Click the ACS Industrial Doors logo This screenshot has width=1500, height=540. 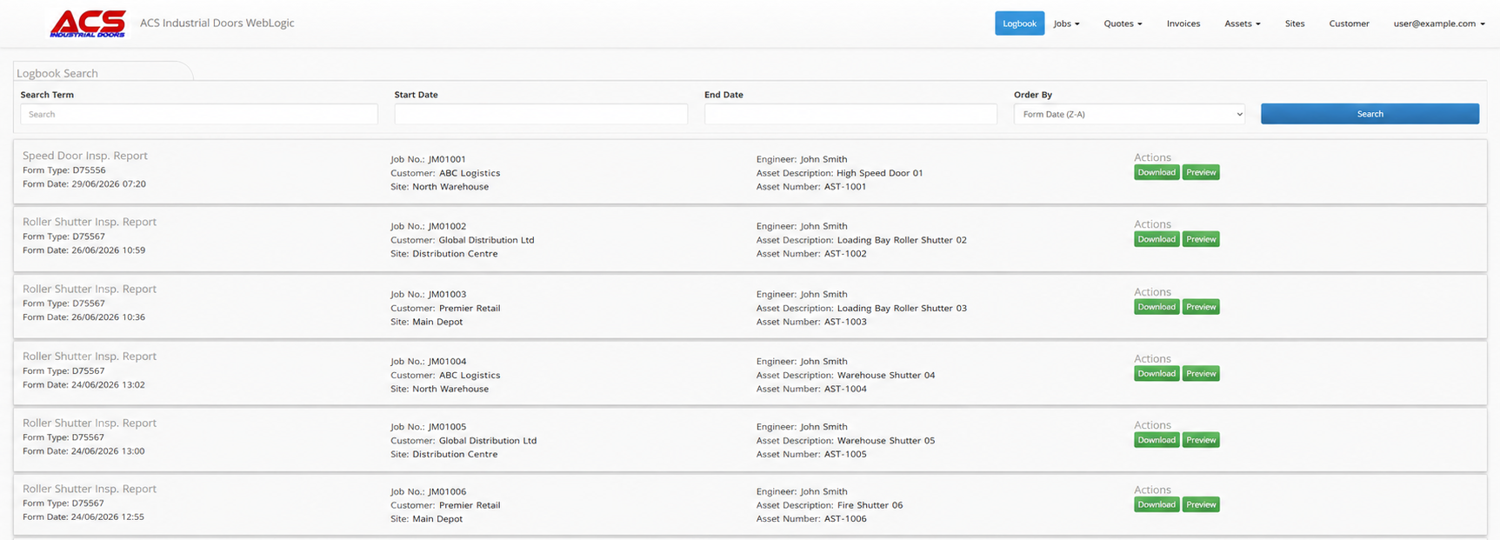click(x=88, y=23)
